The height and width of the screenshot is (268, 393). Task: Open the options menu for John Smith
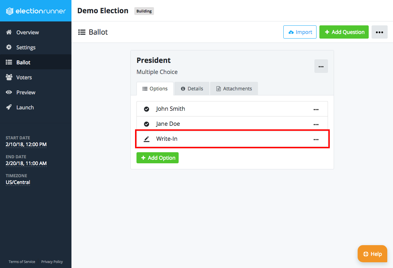[316, 109]
